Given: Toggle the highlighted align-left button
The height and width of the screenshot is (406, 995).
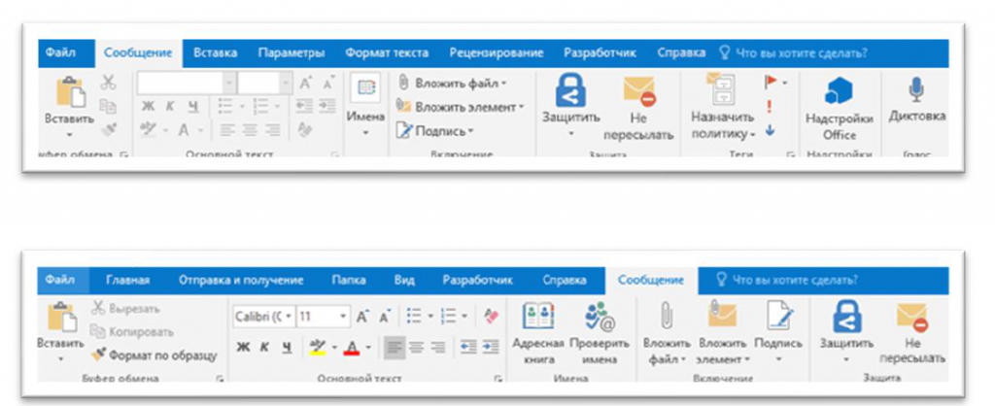Looking at the screenshot, I should (395, 347).
